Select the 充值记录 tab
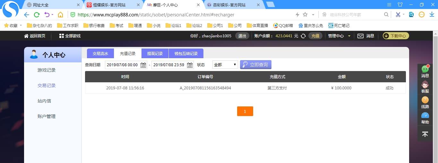 click(128, 54)
